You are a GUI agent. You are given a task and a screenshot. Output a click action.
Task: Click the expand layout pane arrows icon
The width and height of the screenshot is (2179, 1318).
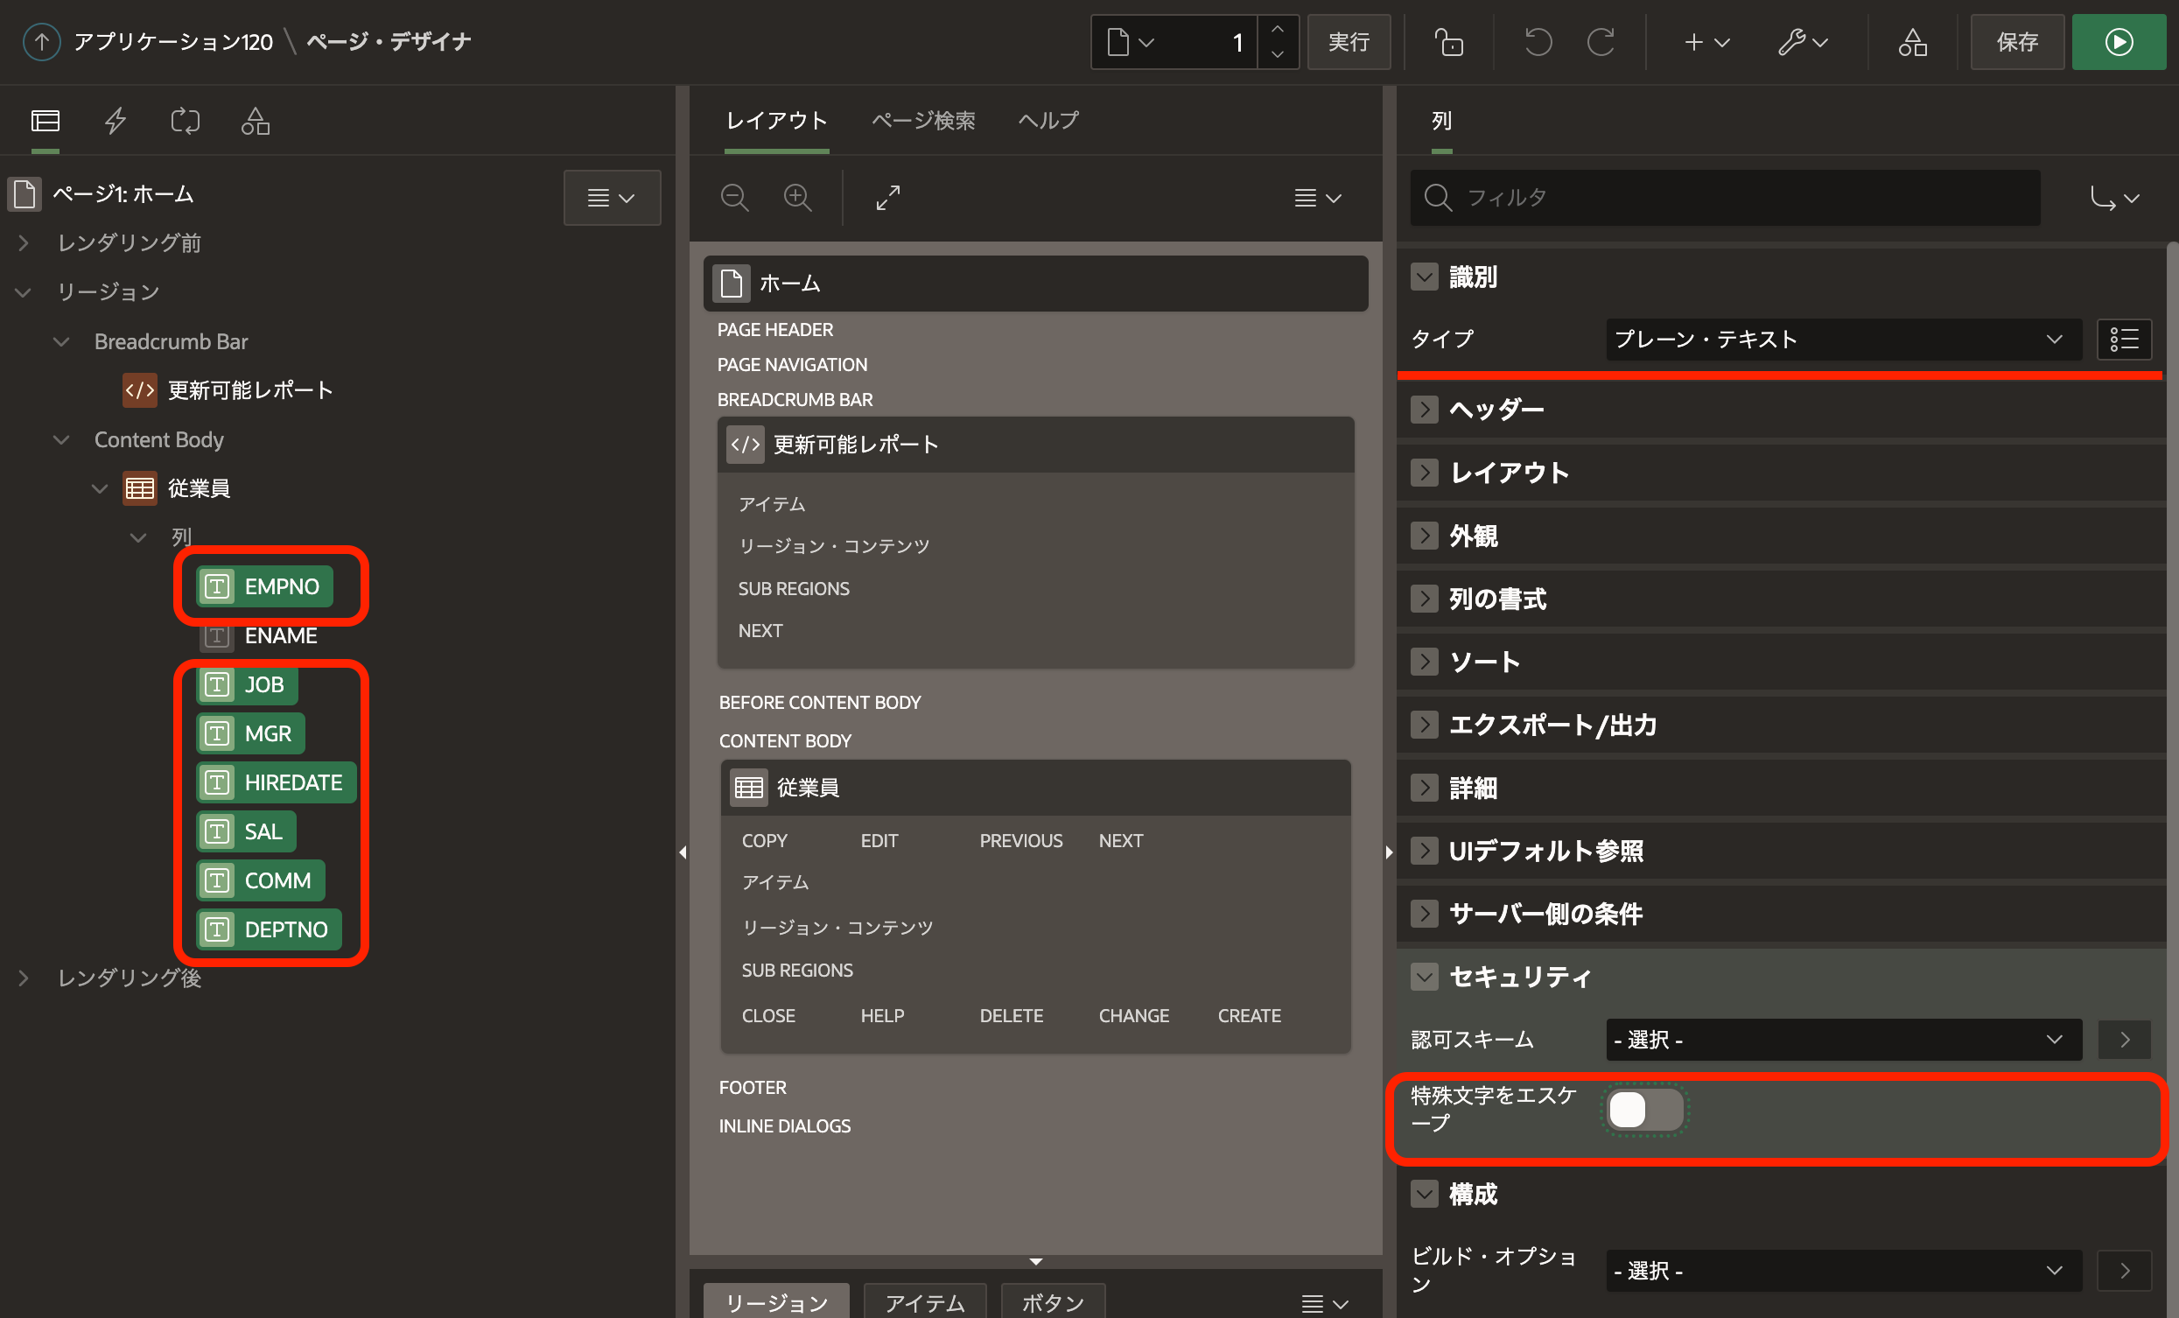[888, 197]
